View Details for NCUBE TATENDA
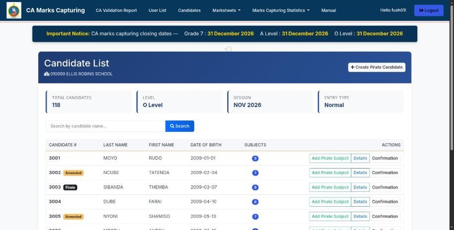The width and height of the screenshot is (454, 230). click(x=360, y=173)
